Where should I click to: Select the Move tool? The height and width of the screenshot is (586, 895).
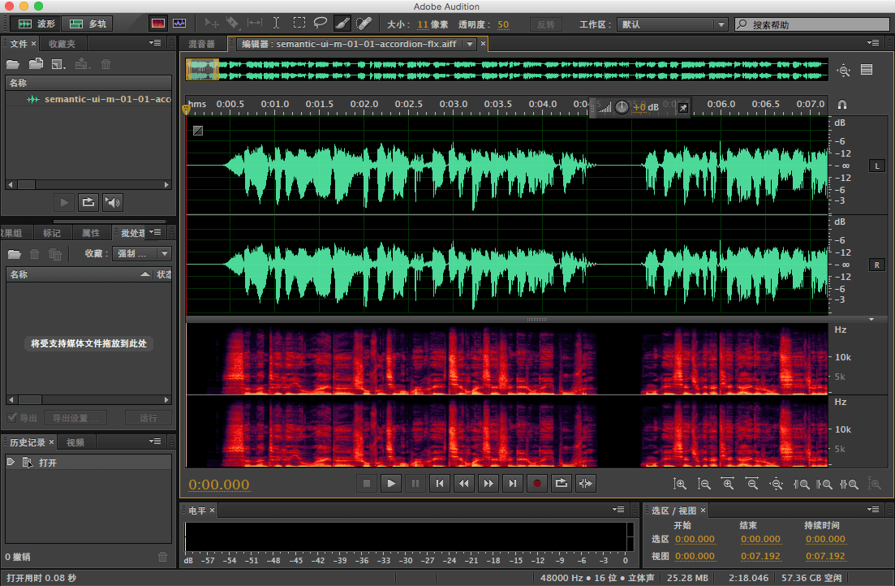click(211, 24)
